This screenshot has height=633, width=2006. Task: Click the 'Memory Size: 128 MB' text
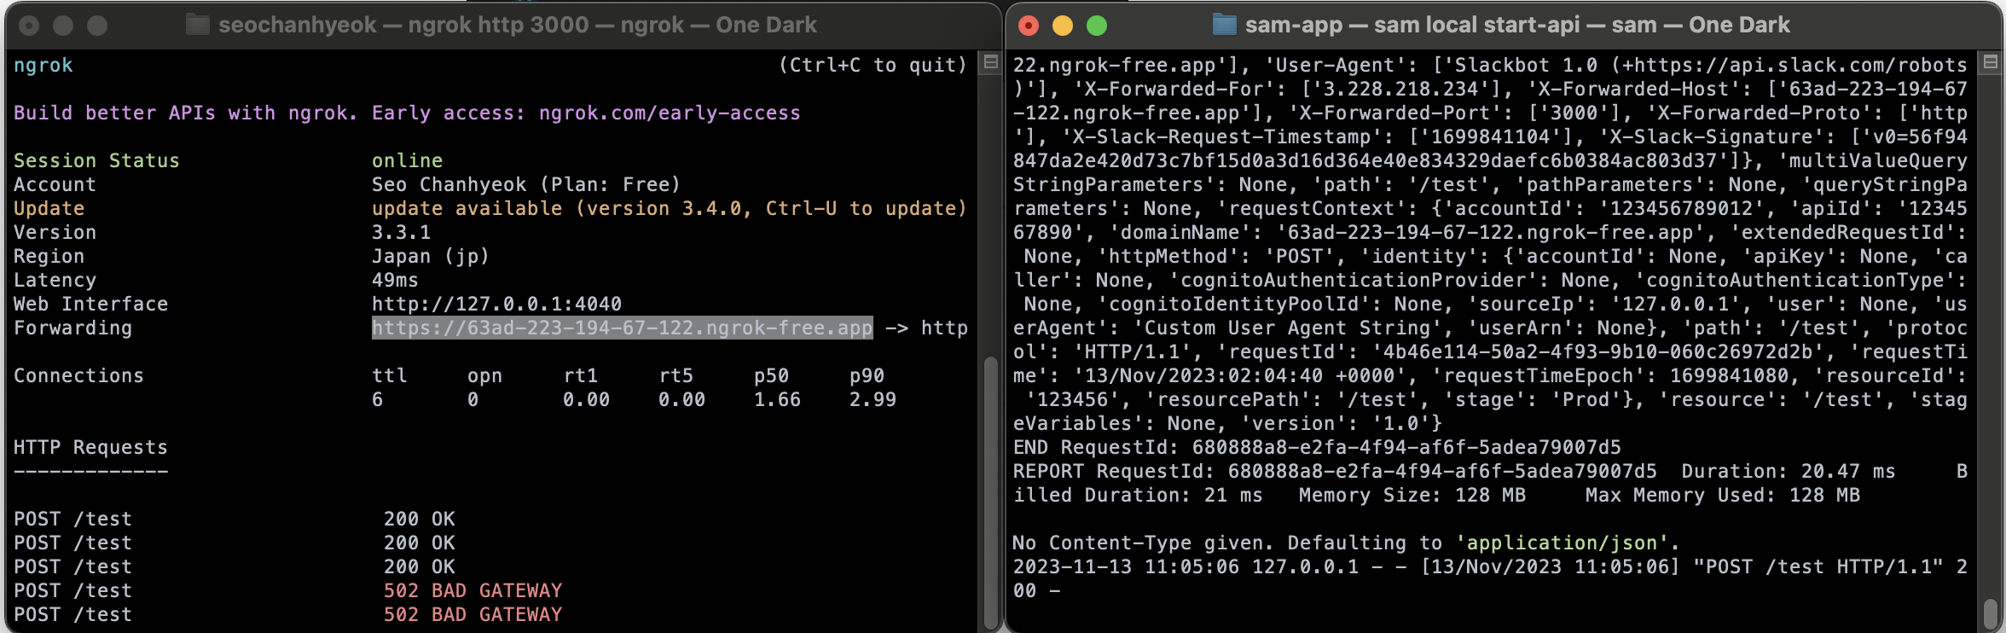pos(1412,495)
